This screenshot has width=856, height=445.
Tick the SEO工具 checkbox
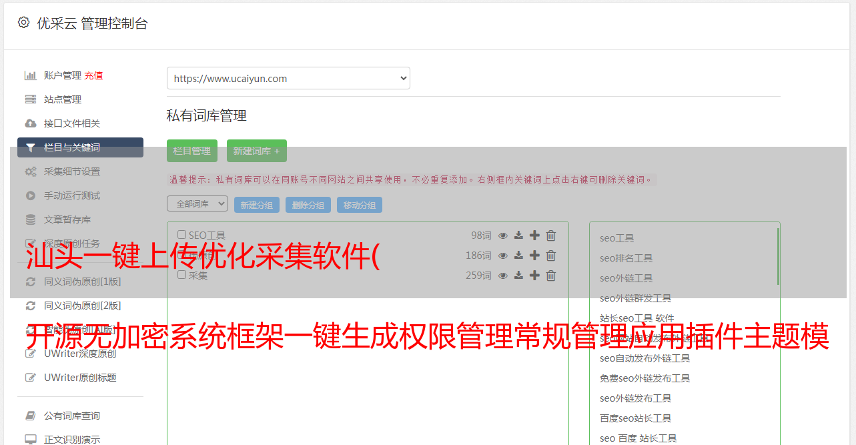181,235
